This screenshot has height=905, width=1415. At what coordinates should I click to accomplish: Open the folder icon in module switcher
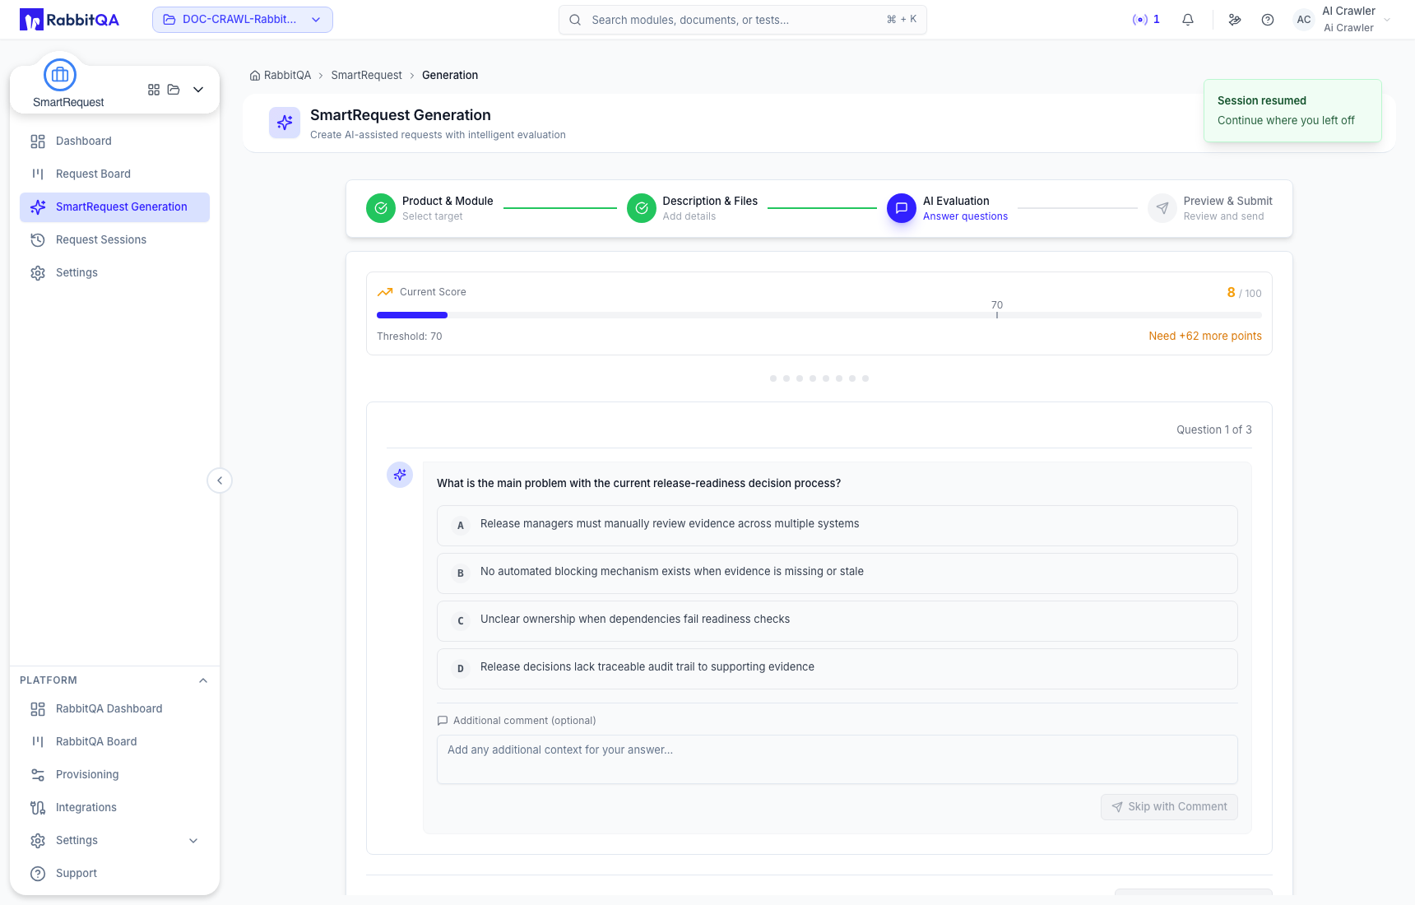click(174, 90)
